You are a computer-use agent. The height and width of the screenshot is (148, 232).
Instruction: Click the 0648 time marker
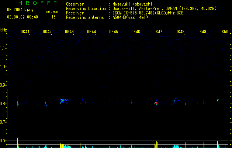click(180, 32)
